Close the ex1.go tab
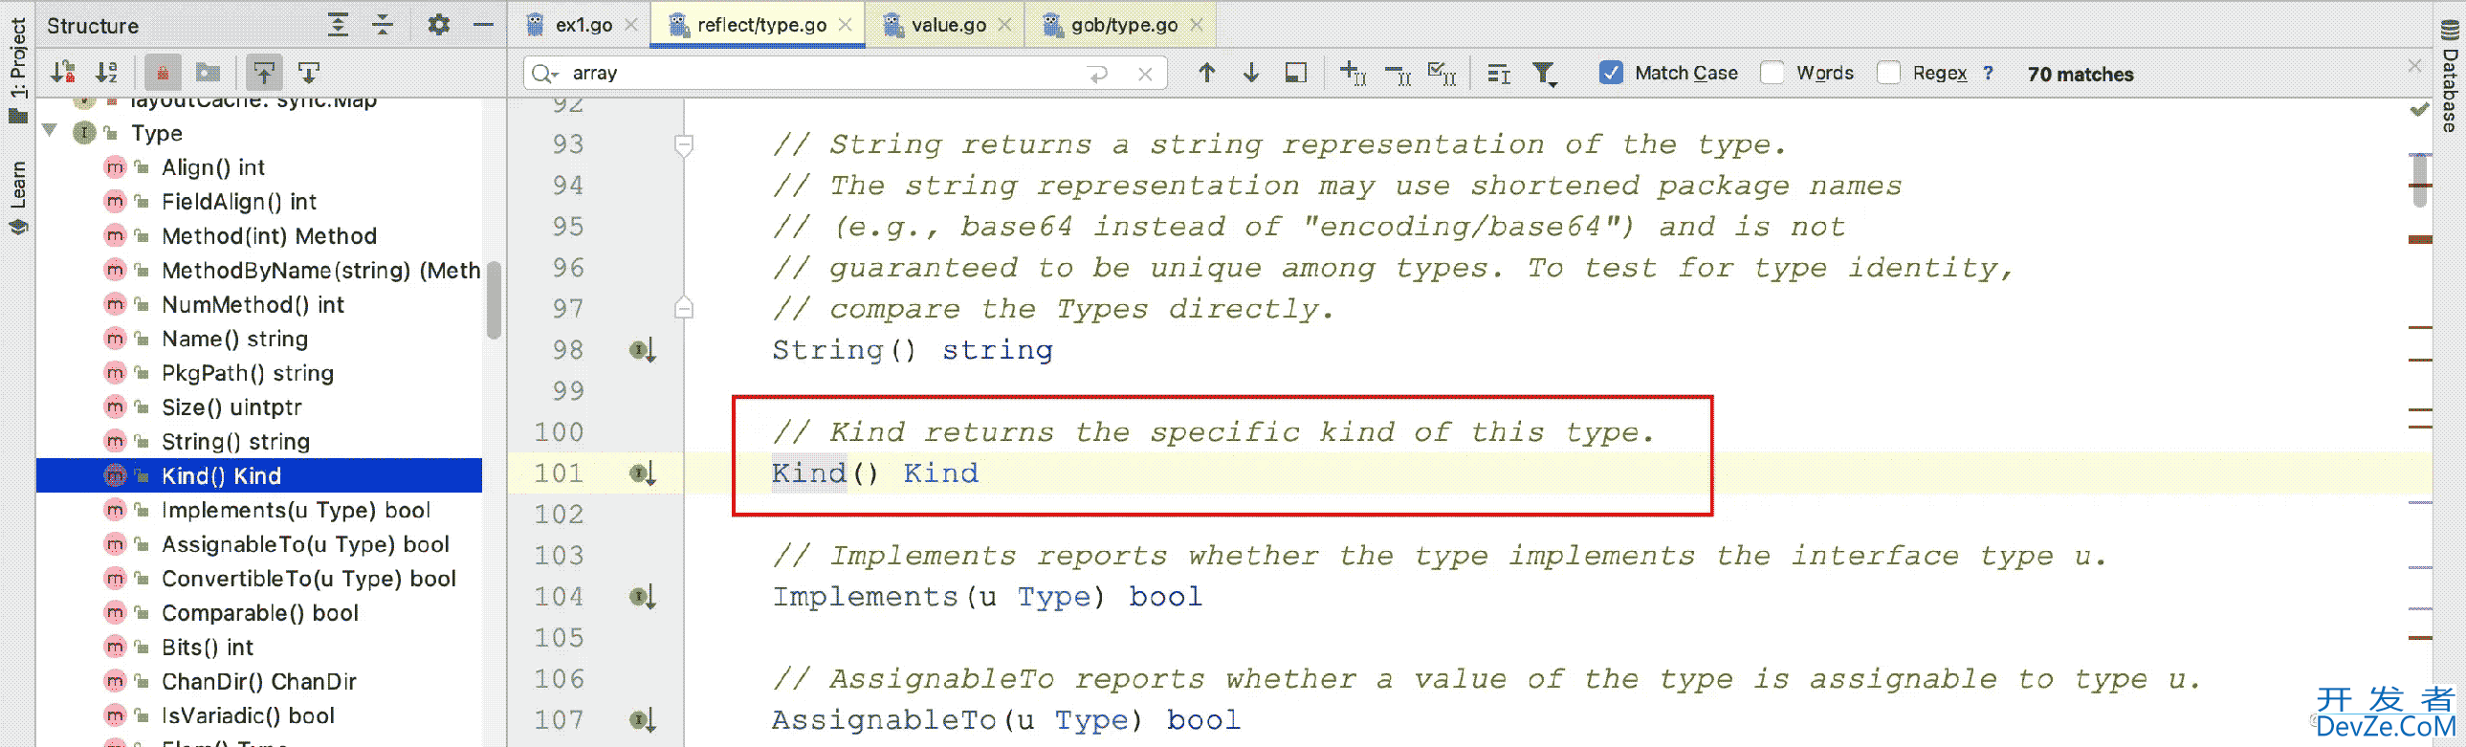2466x747 pixels. (631, 25)
